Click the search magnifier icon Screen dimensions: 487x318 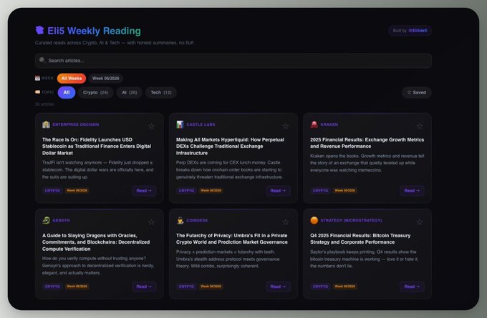click(42, 60)
